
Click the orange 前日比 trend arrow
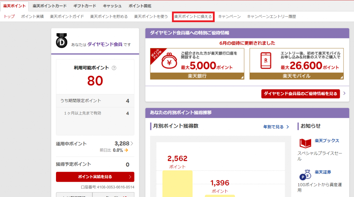126,150
